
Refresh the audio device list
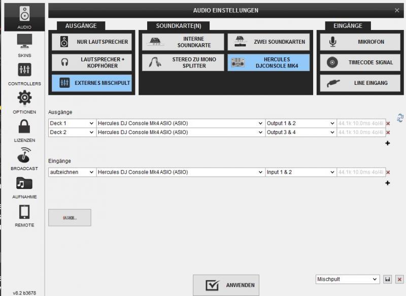coord(400,118)
